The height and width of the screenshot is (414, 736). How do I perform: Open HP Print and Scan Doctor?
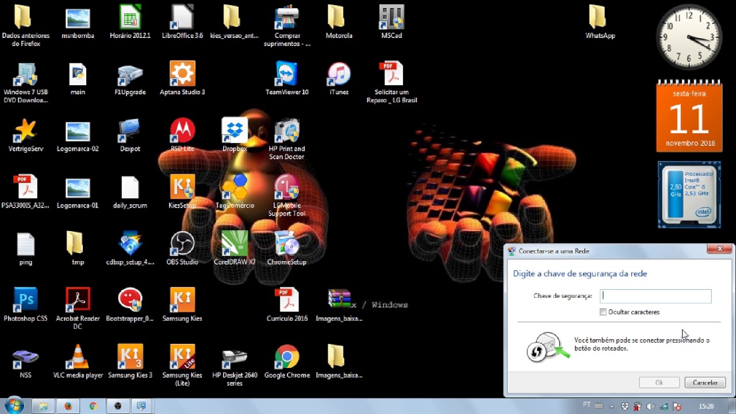pyautogui.click(x=287, y=139)
